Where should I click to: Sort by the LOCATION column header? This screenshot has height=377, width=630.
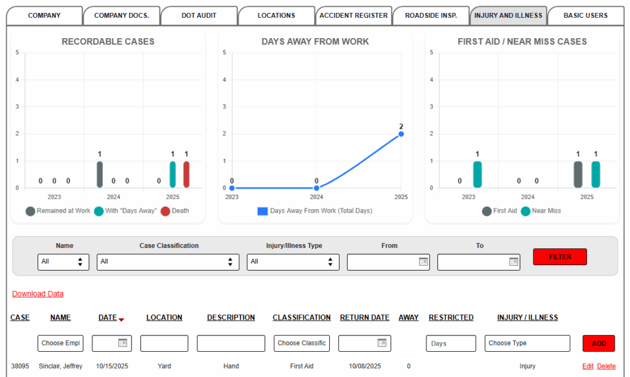(x=164, y=317)
